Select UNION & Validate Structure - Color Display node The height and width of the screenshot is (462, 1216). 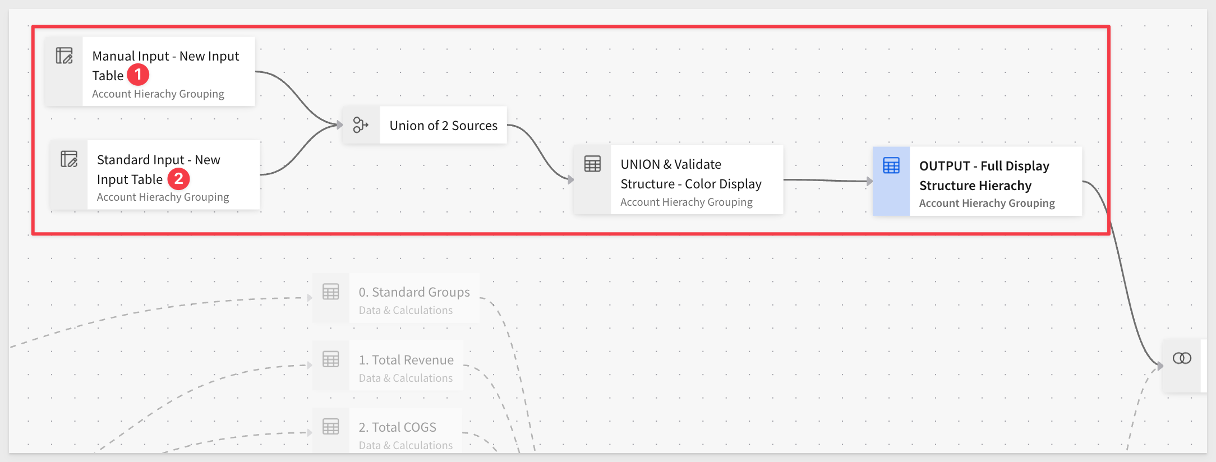pyautogui.click(x=678, y=180)
